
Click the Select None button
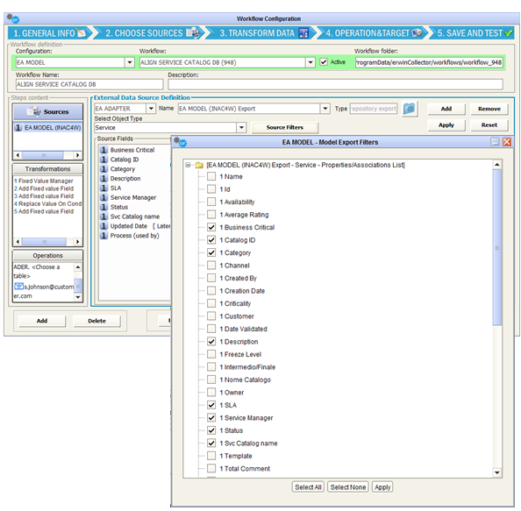[348, 487]
